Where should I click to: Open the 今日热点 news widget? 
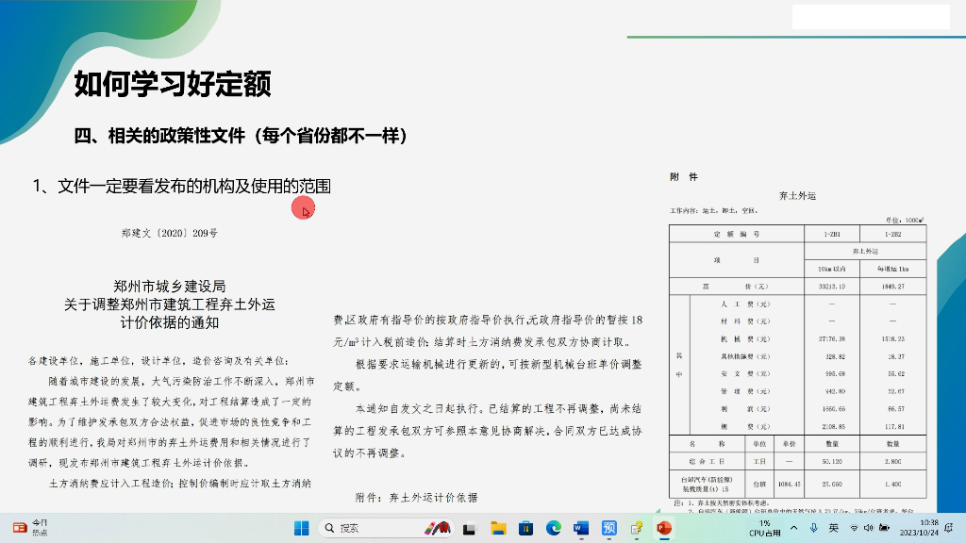[28, 528]
